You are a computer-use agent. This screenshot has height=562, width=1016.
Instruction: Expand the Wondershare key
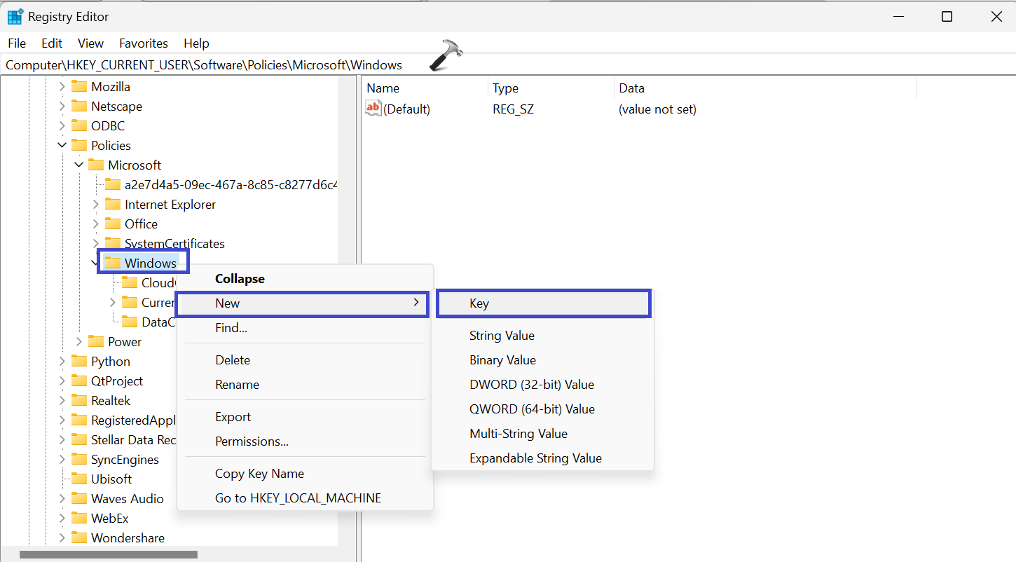[62, 538]
